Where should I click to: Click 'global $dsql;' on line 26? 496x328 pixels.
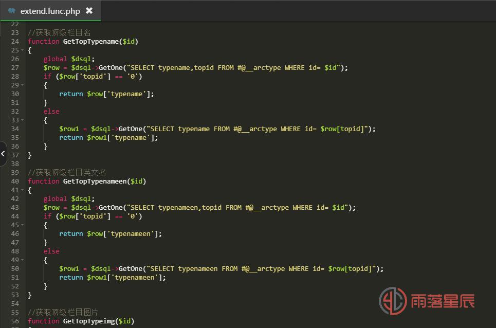pos(69,59)
